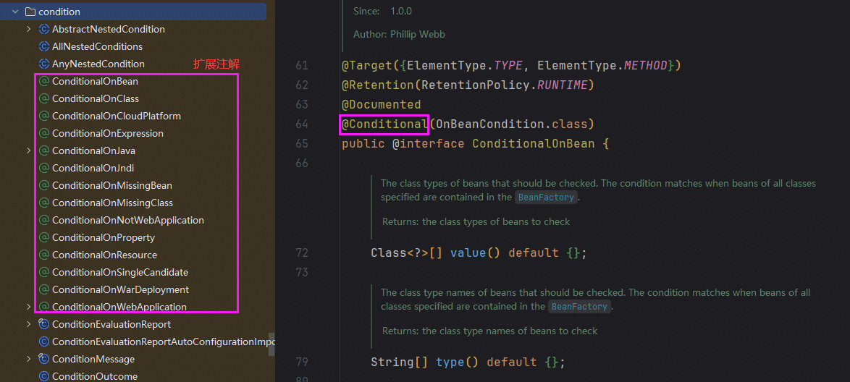850x382 pixels.
Task: Click the ConditionalOnExpression annotation icon
Action: (44, 133)
